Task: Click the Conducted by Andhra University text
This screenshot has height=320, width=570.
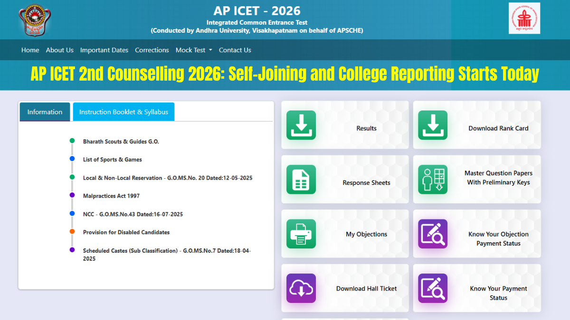Action: (x=257, y=31)
